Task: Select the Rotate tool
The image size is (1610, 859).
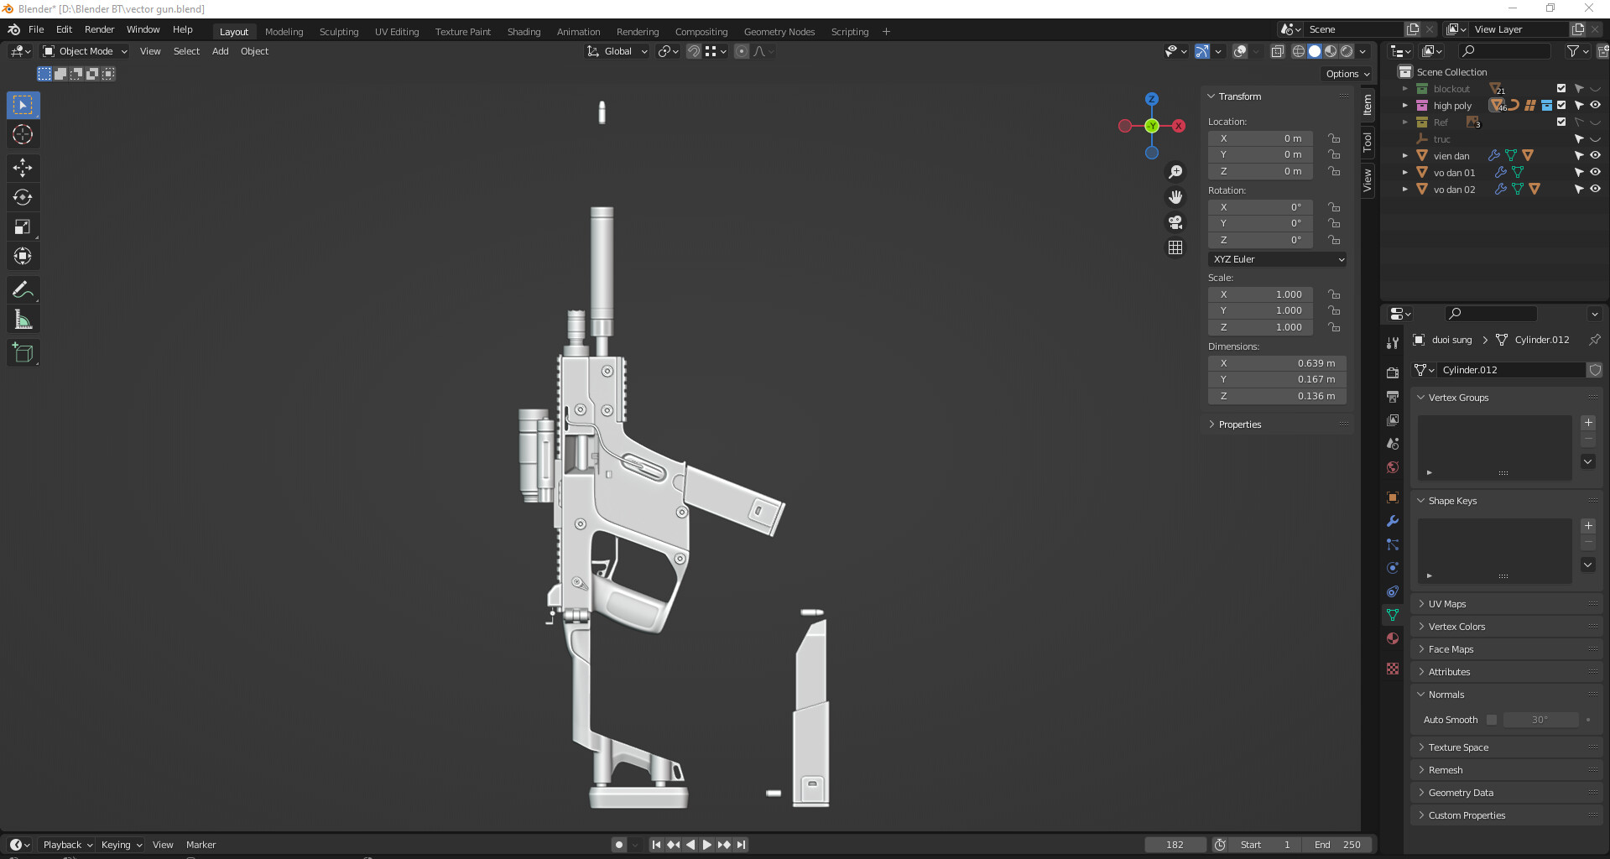Action: (23, 197)
